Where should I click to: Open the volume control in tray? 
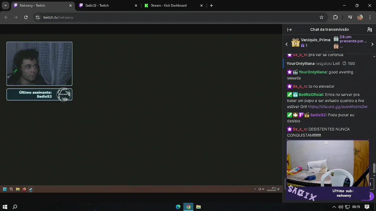click(x=341, y=207)
